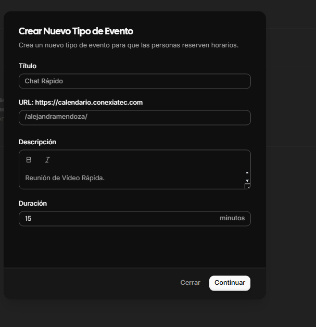Click the 'Crear Nuevo Tipo de Evento' heading
316x327 pixels.
(75, 31)
